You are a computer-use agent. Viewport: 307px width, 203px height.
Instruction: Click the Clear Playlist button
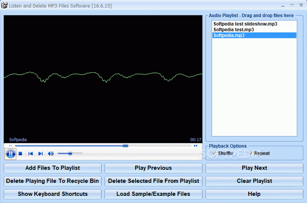254,181
